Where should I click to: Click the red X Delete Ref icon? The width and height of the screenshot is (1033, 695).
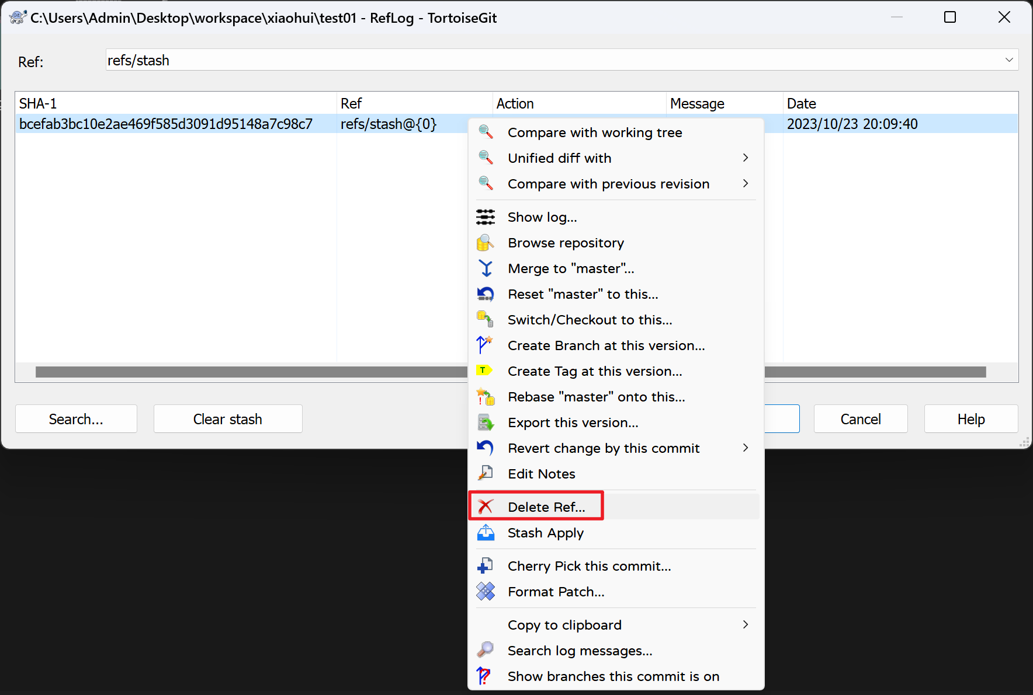click(x=486, y=507)
